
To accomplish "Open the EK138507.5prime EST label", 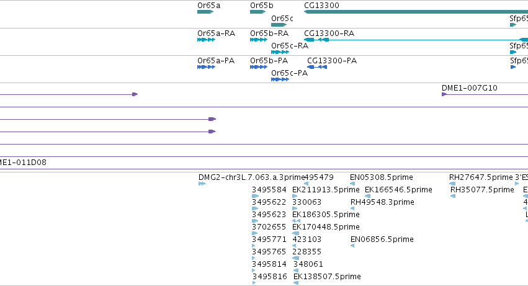I will [327, 277].
